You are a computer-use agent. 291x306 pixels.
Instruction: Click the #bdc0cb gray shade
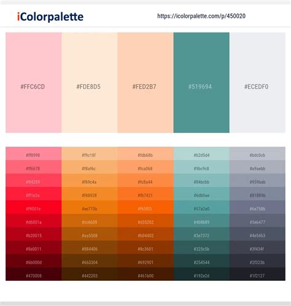[257, 153]
